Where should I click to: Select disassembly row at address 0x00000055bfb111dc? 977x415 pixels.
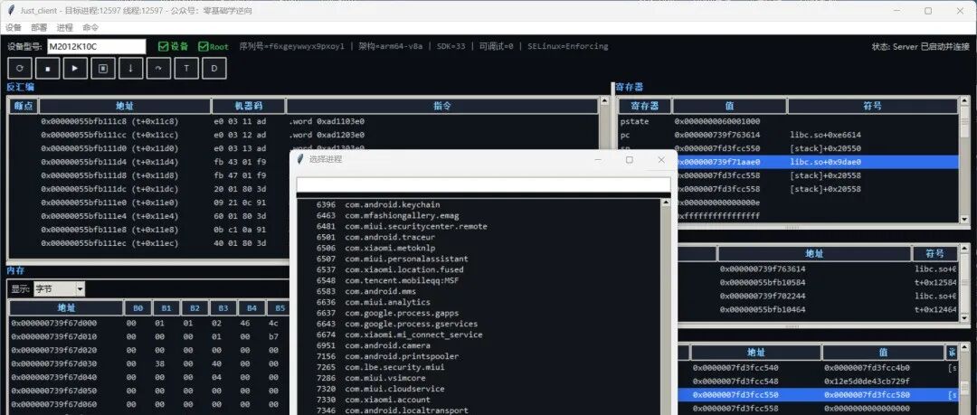pyautogui.click(x=149, y=190)
